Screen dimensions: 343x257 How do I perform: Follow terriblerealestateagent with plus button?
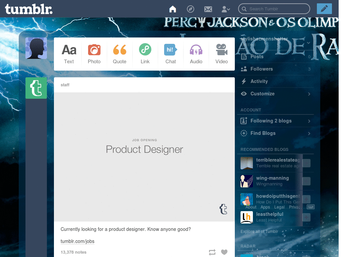tap(306, 163)
